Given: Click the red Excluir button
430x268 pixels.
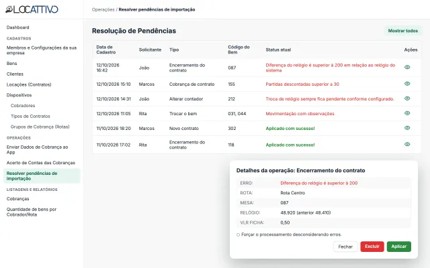Looking at the screenshot, I should 372,247.
